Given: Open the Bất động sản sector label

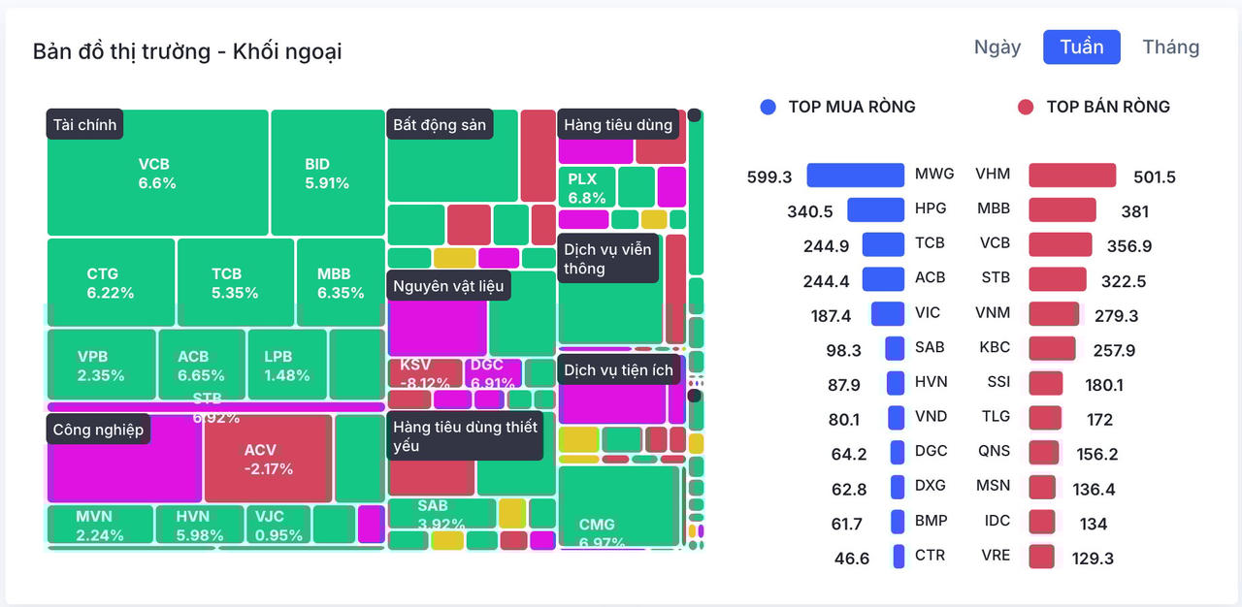Looking at the screenshot, I should pyautogui.click(x=440, y=125).
